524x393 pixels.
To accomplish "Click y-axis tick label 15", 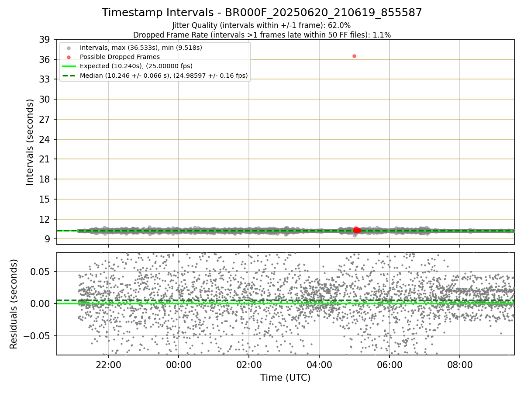I will pos(45,199).
